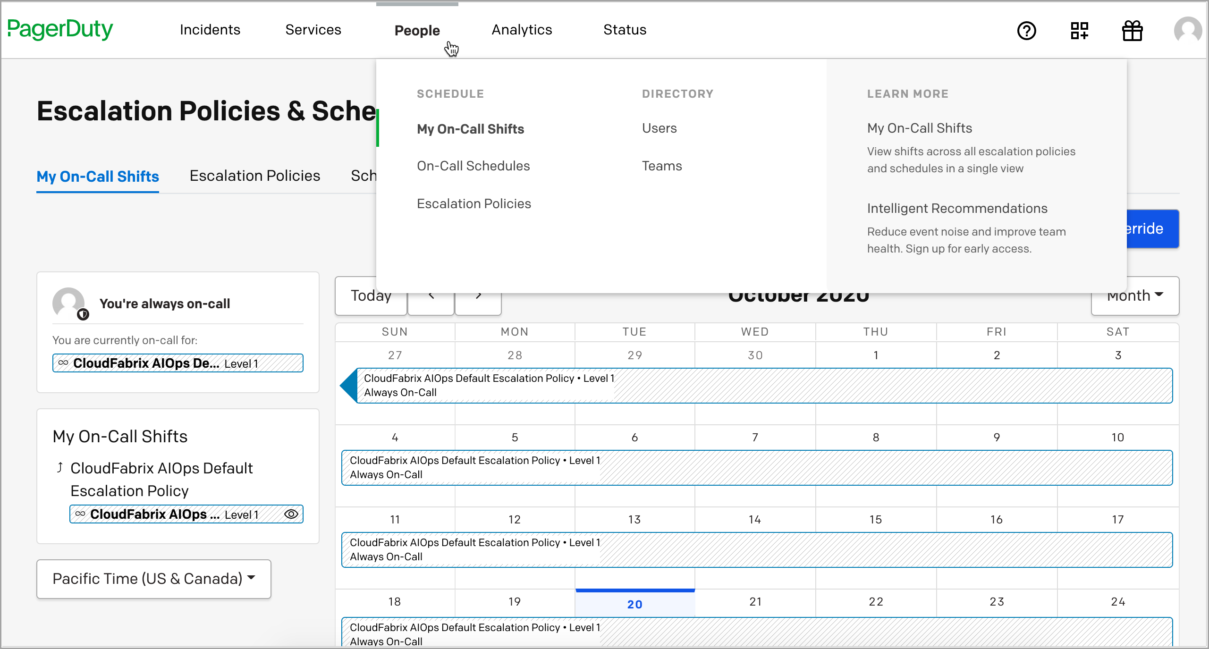
Task: Click date 13 in the calendar
Action: (634, 519)
